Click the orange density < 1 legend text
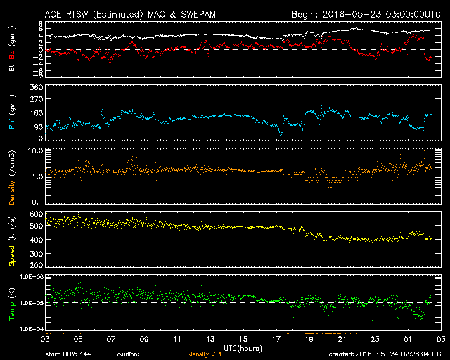 pyautogui.click(x=205, y=354)
